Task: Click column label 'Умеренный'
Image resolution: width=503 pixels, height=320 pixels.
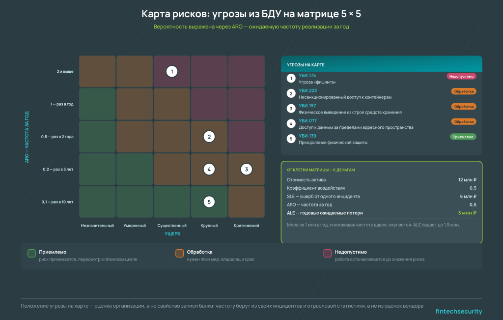Action: [135, 226]
